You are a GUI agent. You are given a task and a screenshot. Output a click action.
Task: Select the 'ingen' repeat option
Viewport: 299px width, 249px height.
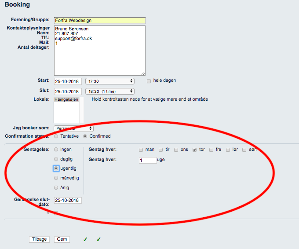(x=56, y=150)
